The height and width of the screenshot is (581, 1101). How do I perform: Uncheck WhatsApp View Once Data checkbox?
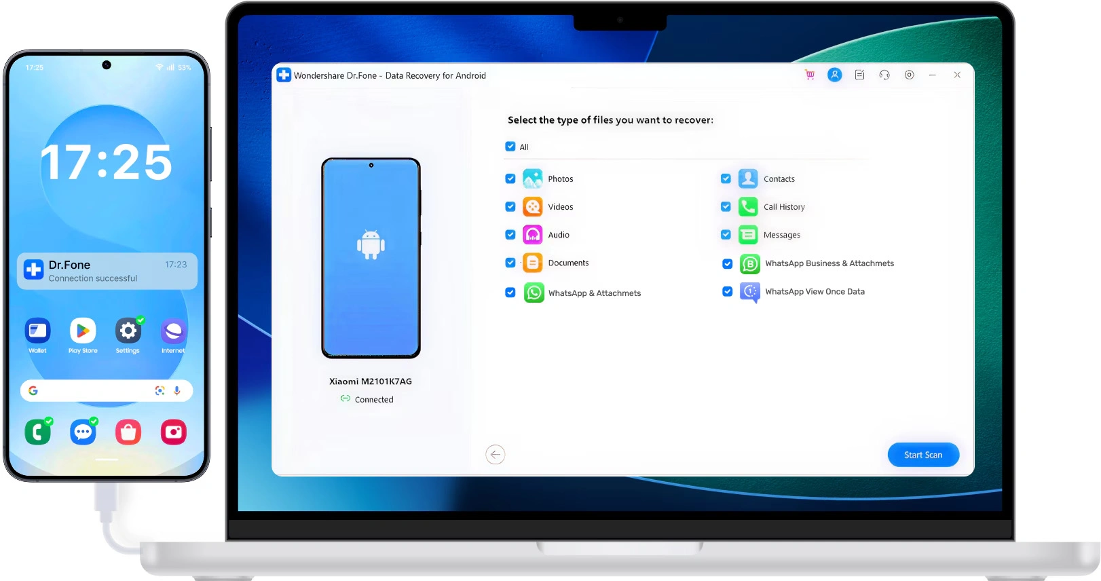coord(727,292)
